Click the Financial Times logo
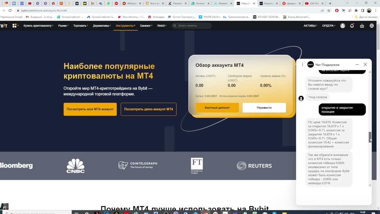Image resolution: width=380 pixels, height=214 pixels. (x=197, y=166)
